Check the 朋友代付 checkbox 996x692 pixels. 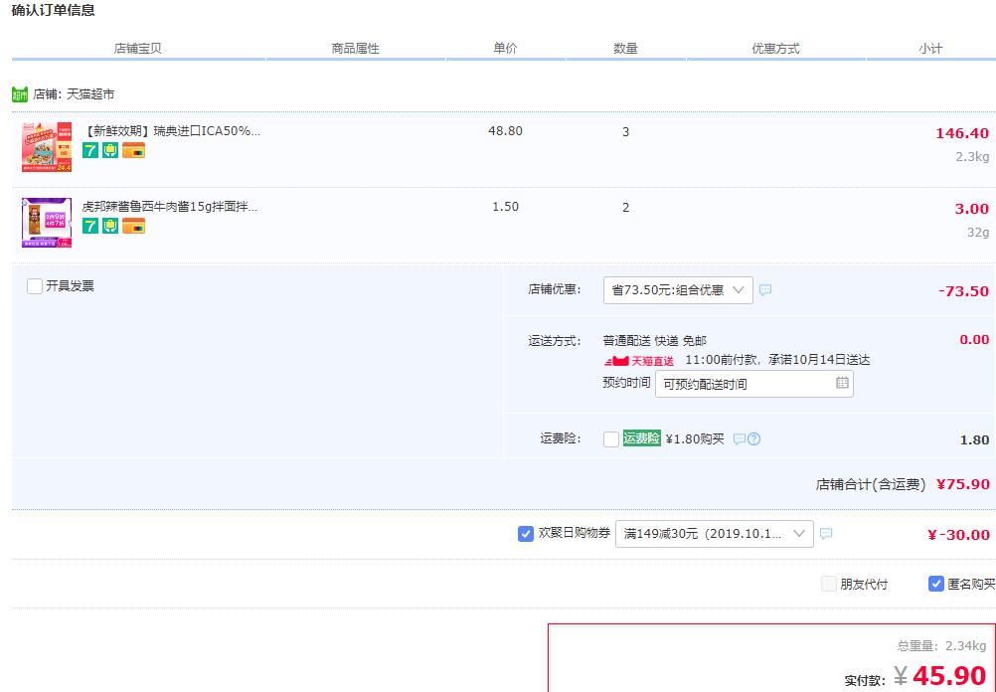pyautogui.click(x=828, y=584)
